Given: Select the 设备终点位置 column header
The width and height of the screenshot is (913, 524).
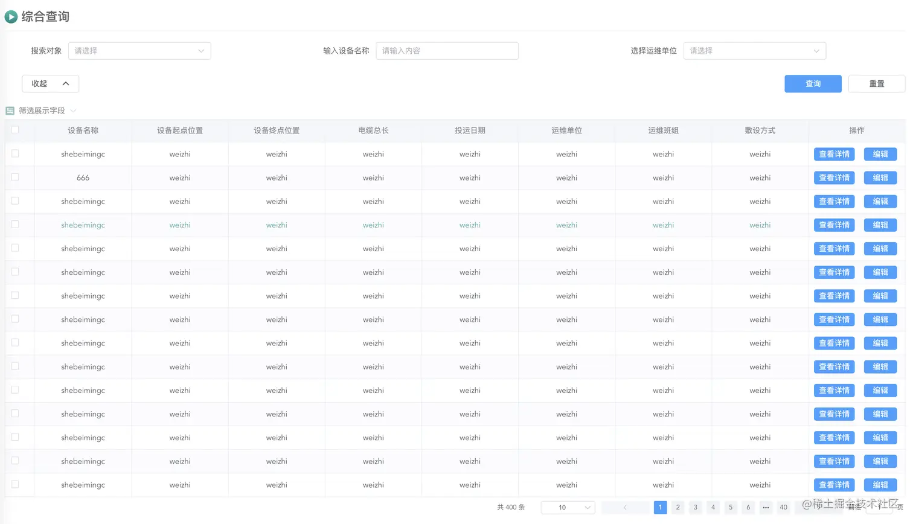Looking at the screenshot, I should pyautogui.click(x=277, y=130).
